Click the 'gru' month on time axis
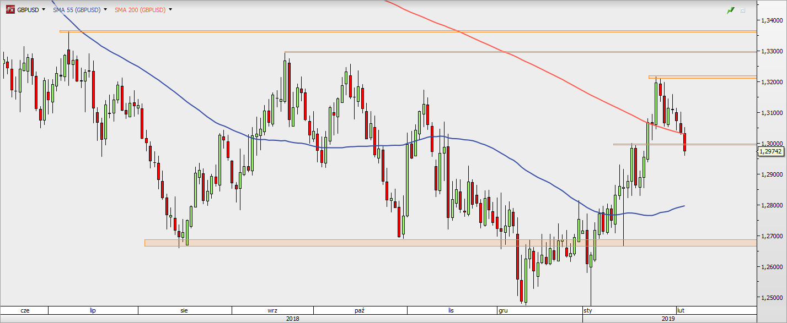Viewport: 787px width, 323px height. tap(503, 310)
